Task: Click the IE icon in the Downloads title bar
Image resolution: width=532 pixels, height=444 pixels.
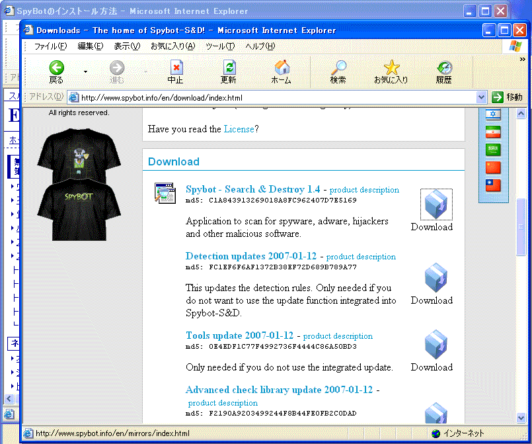Action: click(x=28, y=30)
